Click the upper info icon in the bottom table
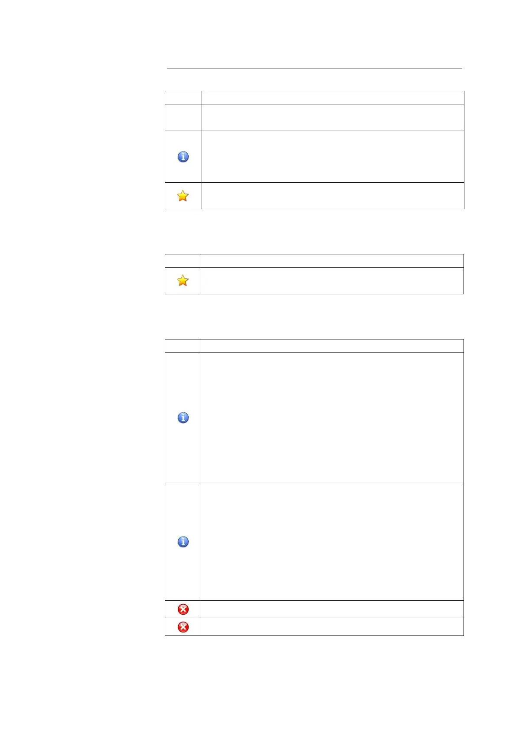The image size is (516, 731). click(x=183, y=418)
